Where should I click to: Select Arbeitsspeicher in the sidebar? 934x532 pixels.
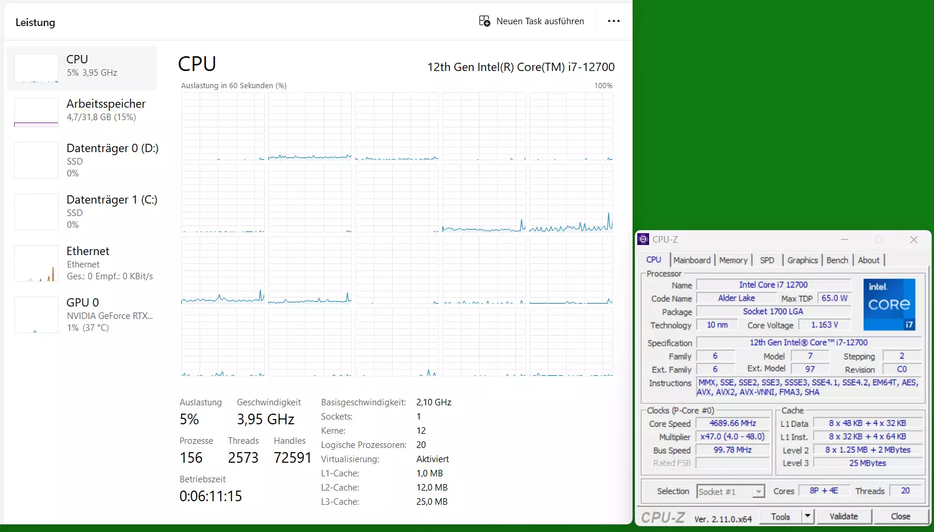point(82,112)
